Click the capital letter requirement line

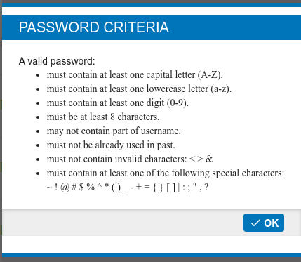coord(135,74)
